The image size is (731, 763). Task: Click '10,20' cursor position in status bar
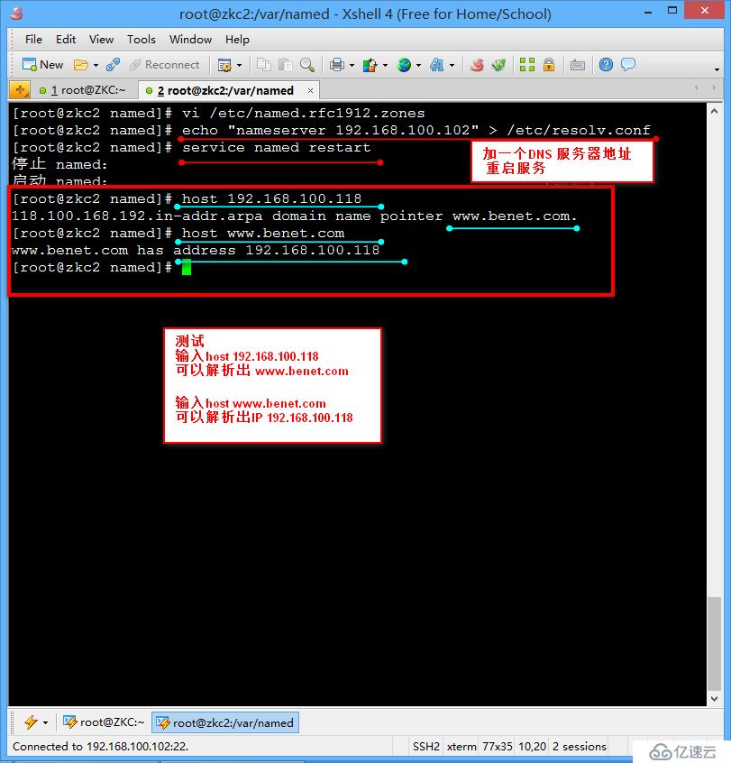click(532, 747)
